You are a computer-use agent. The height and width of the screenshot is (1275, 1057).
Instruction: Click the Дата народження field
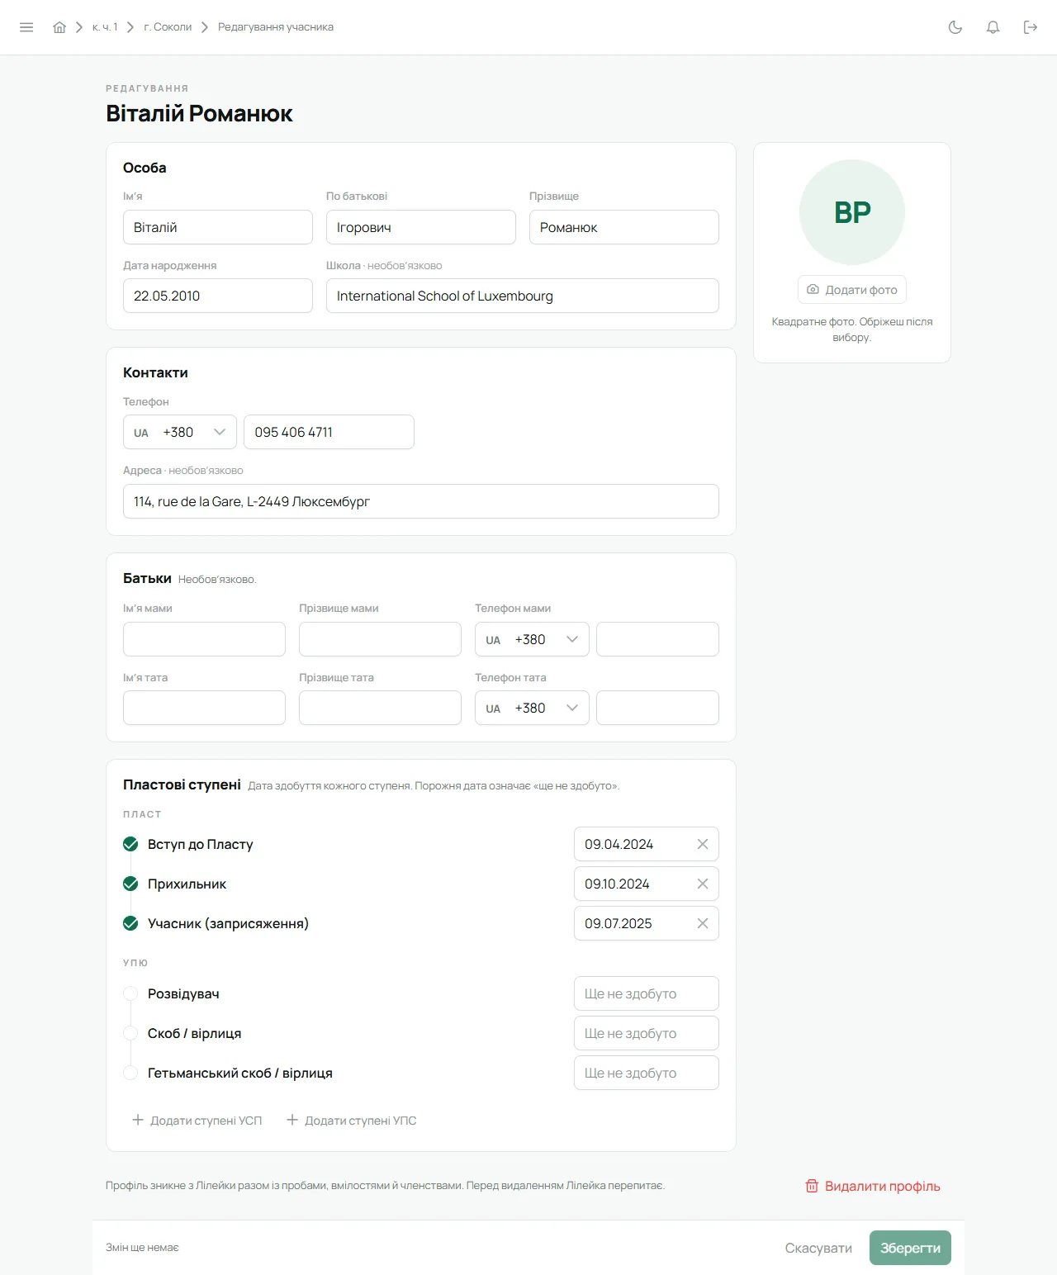pos(218,296)
